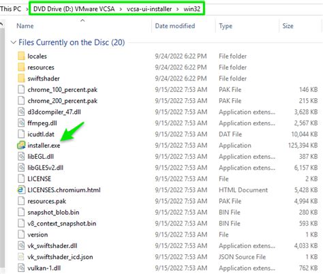Select LICENSES.chromium.html browser icon
Viewport: 323px width, 274px height.
click(x=21, y=189)
